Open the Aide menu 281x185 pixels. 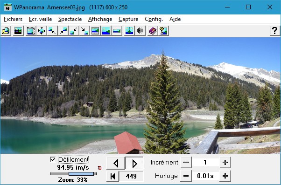175,19
